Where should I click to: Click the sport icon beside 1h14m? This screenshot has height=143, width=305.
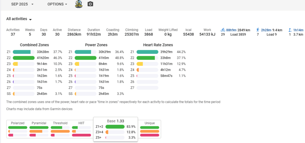pyautogui.click(x=290, y=30)
